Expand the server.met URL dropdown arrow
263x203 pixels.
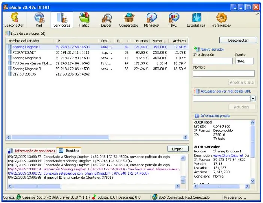coord(253,99)
